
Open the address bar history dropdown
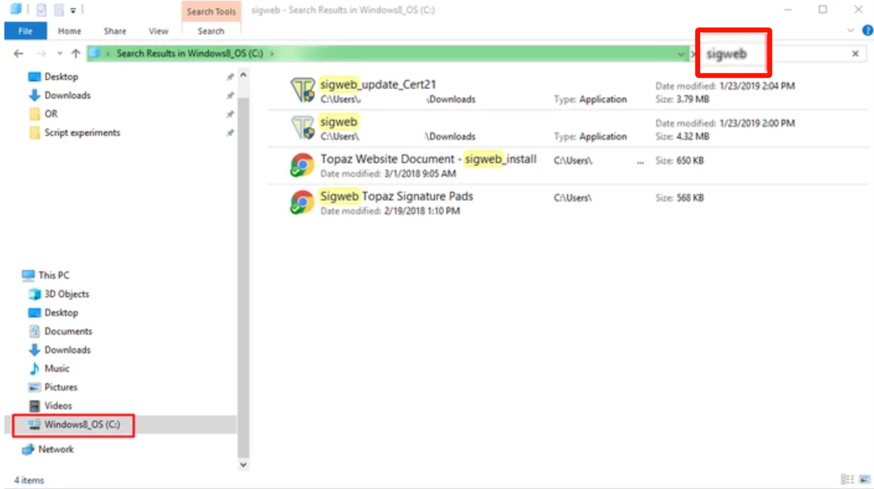(x=682, y=54)
